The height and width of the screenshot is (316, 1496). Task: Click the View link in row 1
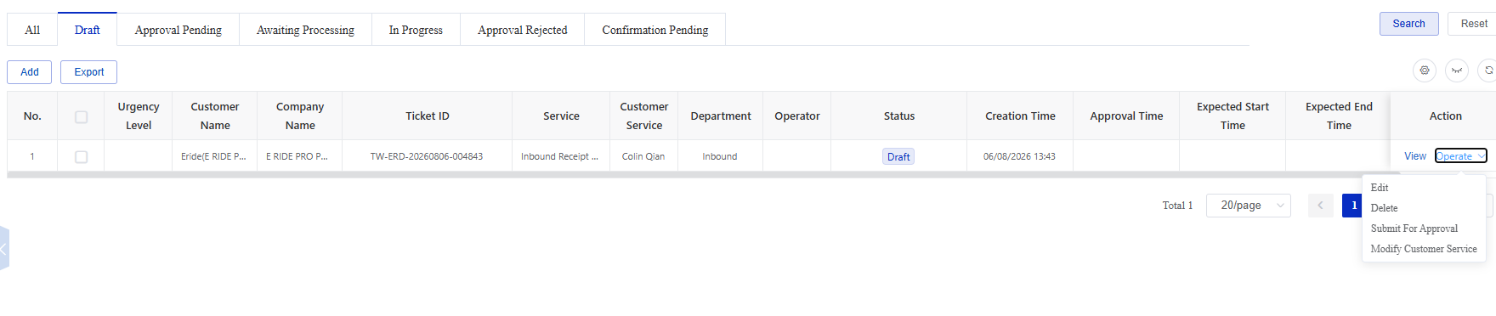point(1415,156)
